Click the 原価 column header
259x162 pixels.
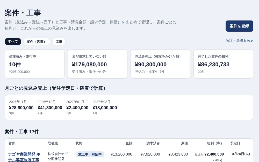click(184, 143)
